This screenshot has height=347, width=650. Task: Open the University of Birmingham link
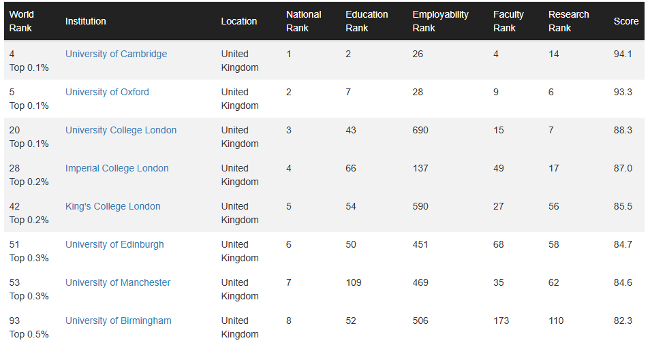point(118,321)
